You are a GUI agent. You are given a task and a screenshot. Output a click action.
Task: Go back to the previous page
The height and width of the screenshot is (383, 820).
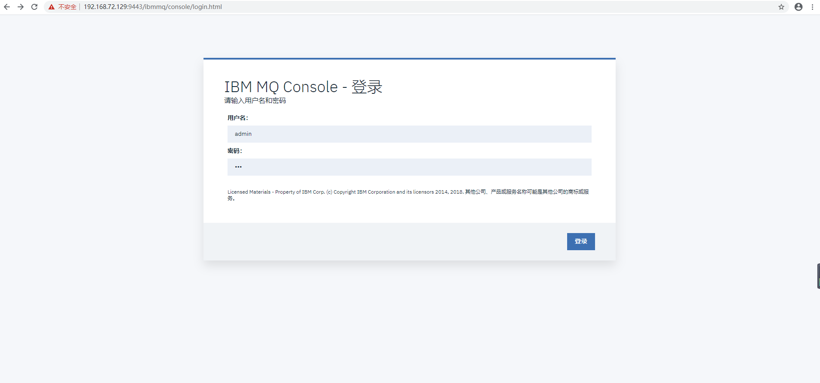pos(7,7)
